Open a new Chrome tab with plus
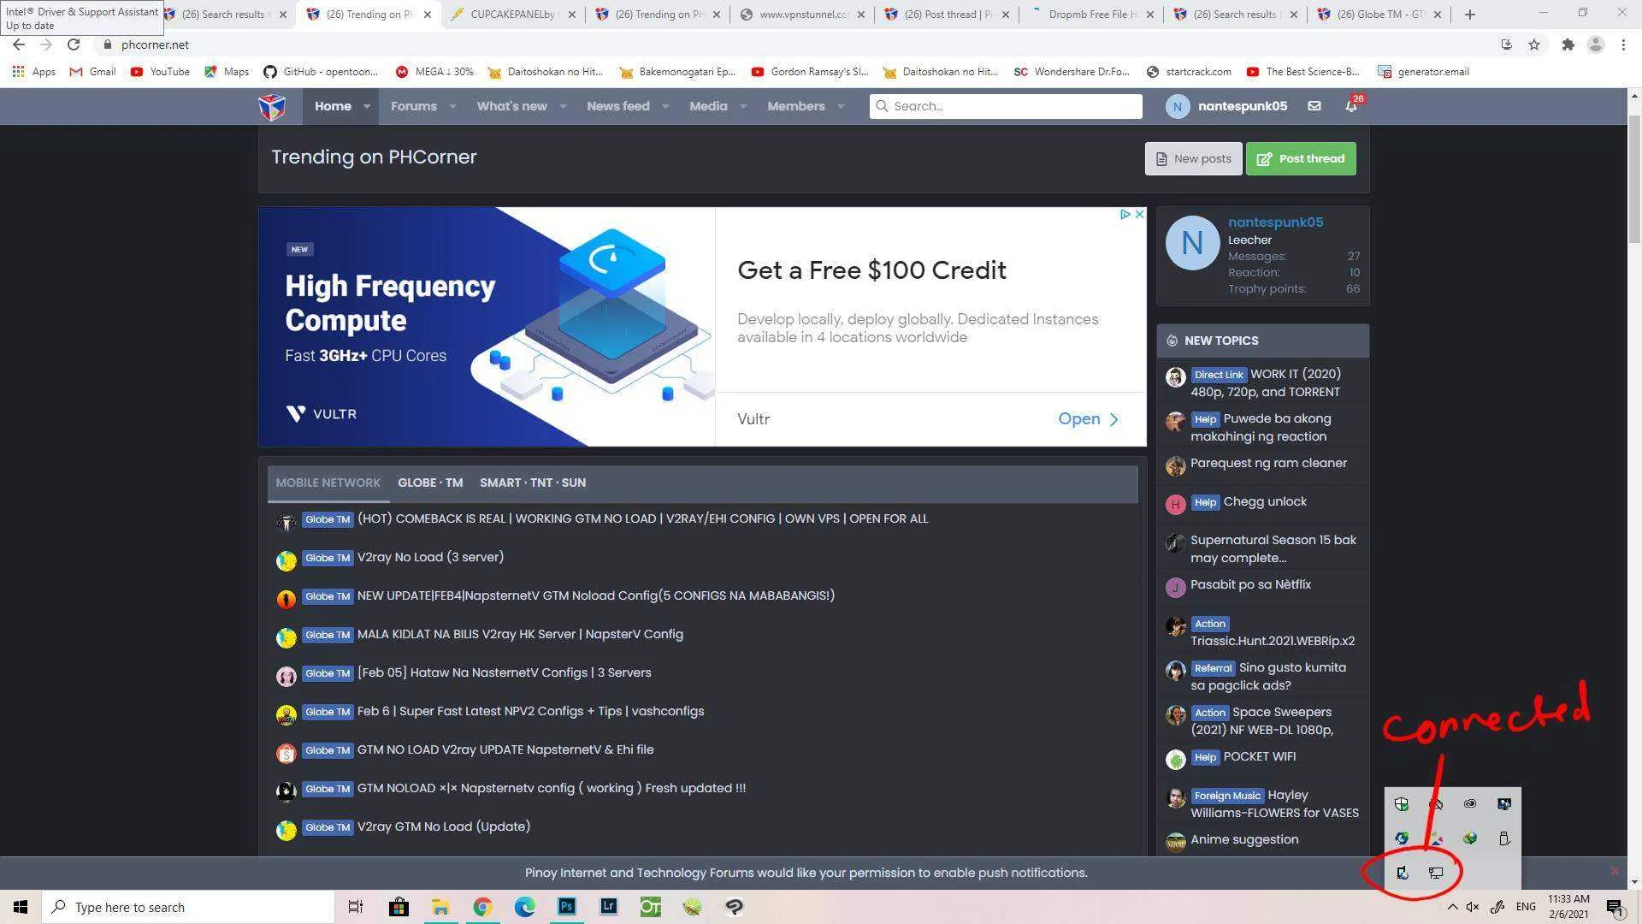 click(1469, 15)
